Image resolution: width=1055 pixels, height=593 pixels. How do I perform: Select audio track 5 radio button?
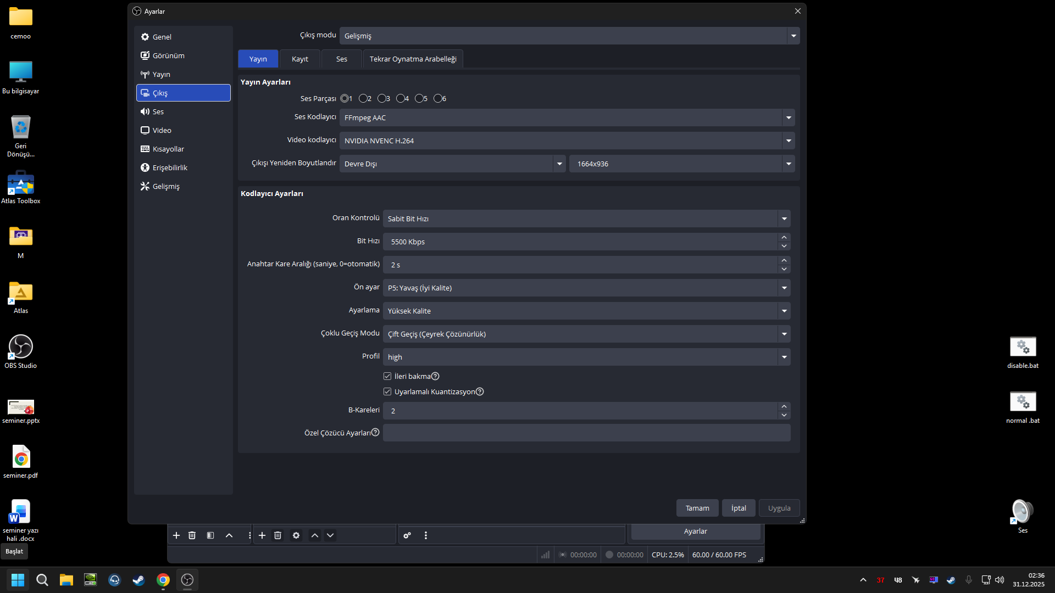click(419, 98)
